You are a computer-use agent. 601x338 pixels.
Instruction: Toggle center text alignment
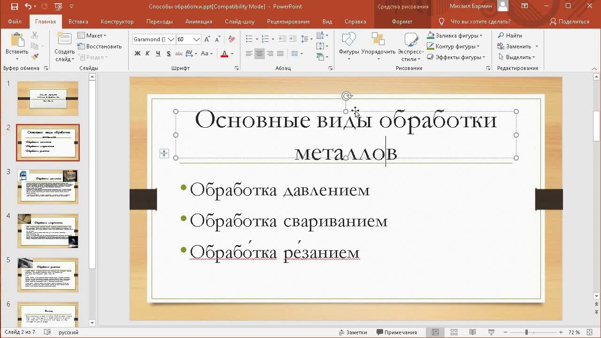(260, 54)
